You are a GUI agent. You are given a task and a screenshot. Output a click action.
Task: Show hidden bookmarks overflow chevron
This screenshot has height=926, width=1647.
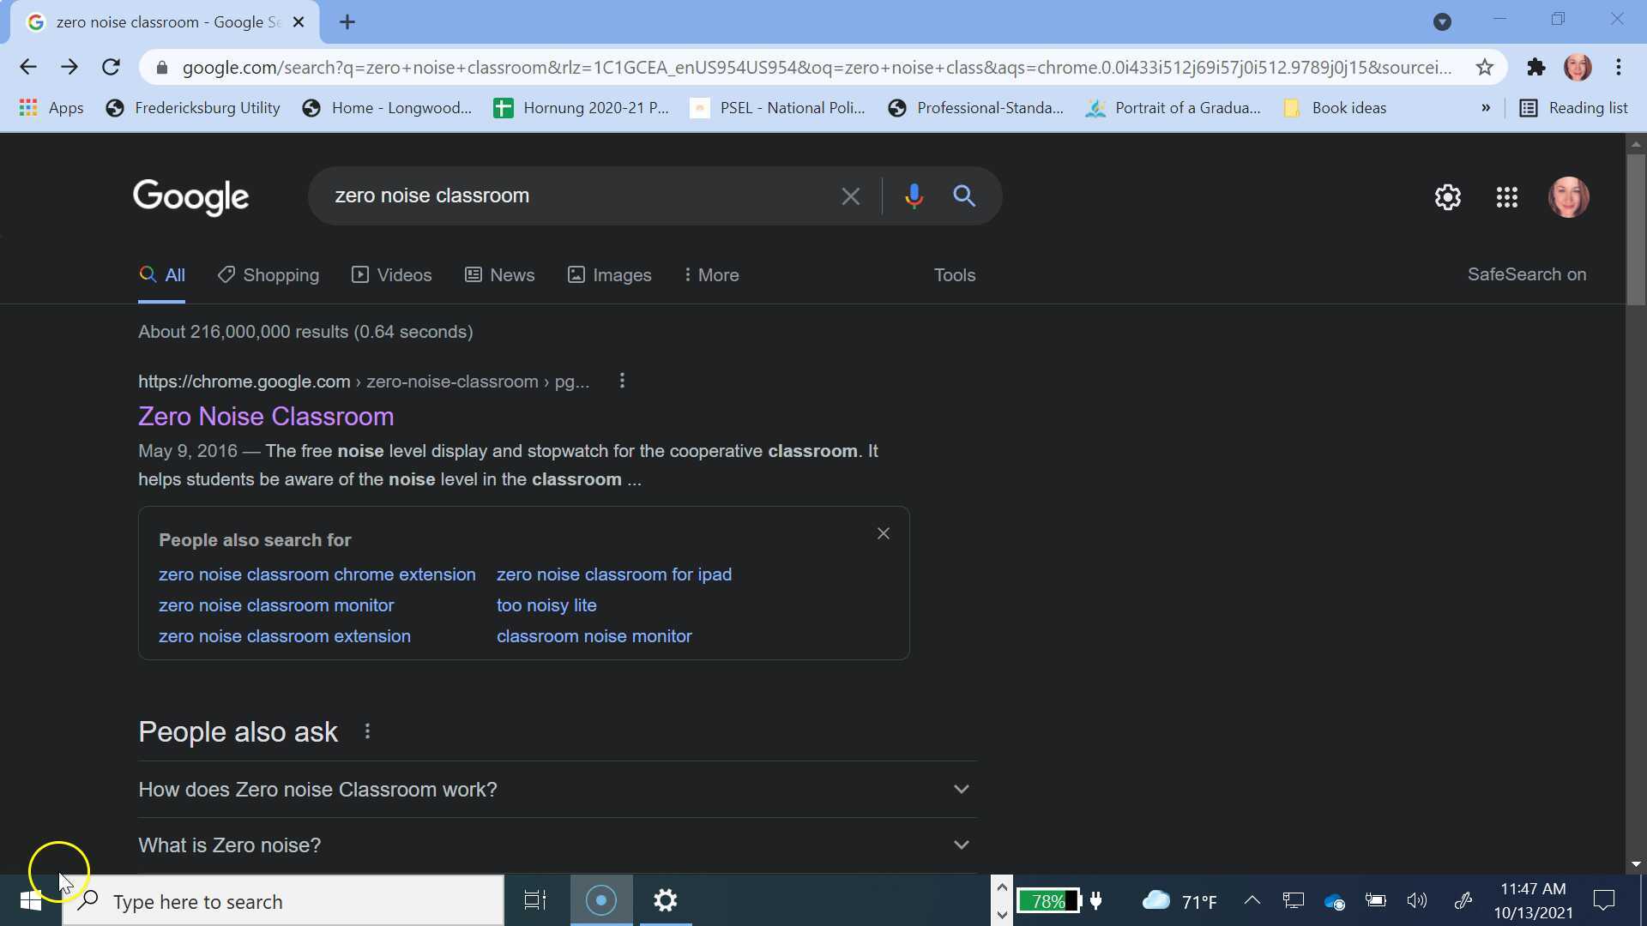[x=1485, y=108]
